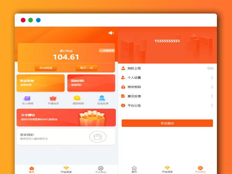Screen dimensions: 232x174
Task: Mute the speaker sound icon
Action: [111, 33]
